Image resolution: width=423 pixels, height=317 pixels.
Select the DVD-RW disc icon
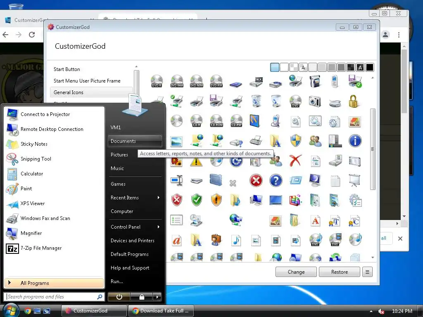click(x=216, y=81)
